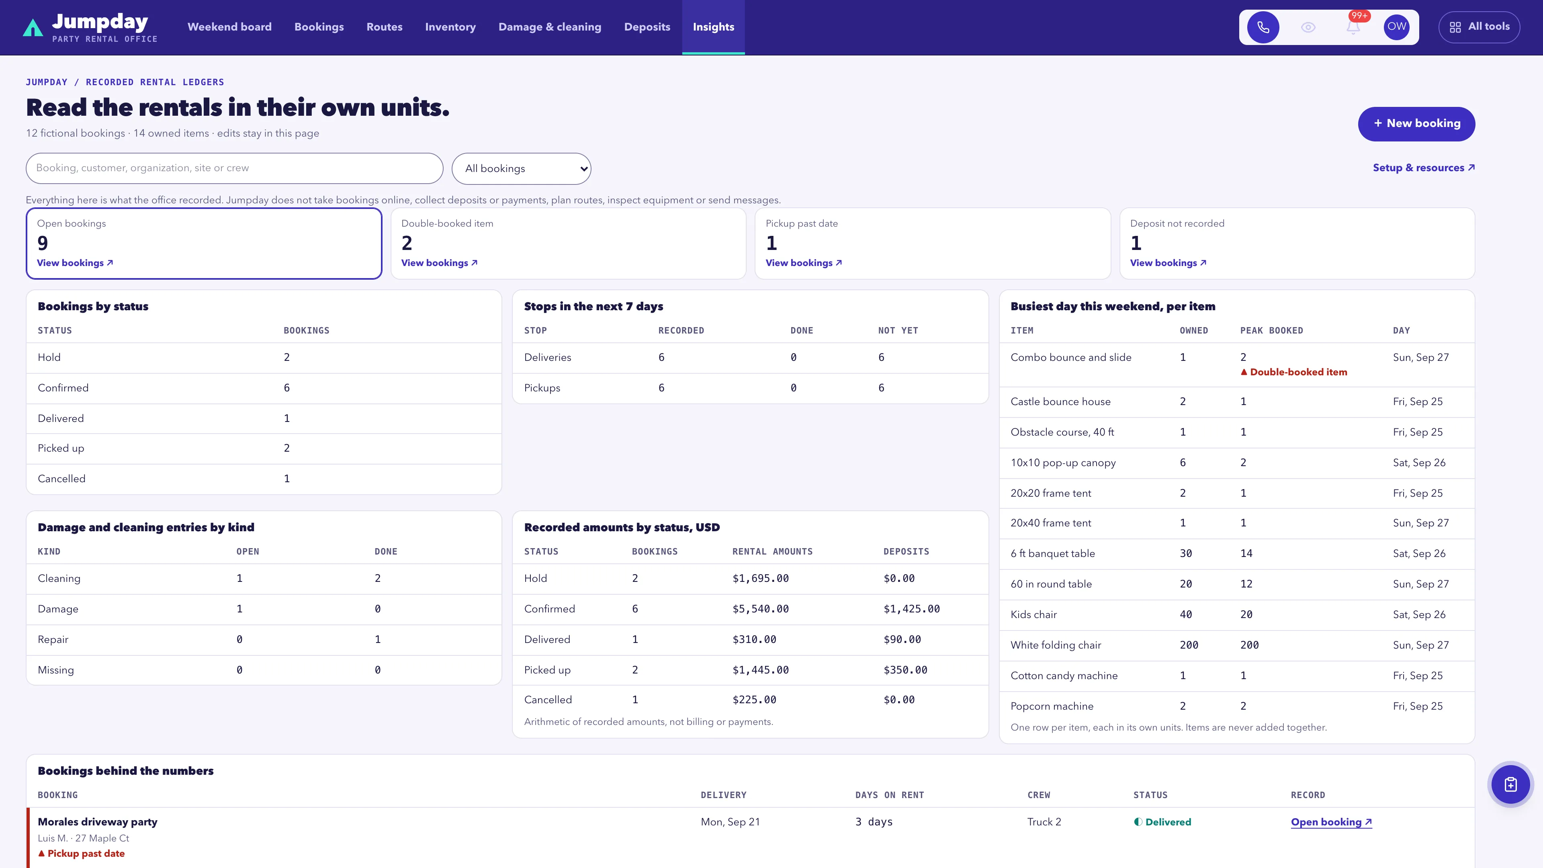Select the Morales driveway party row title
Image resolution: width=1543 pixels, height=868 pixels.
(98, 822)
